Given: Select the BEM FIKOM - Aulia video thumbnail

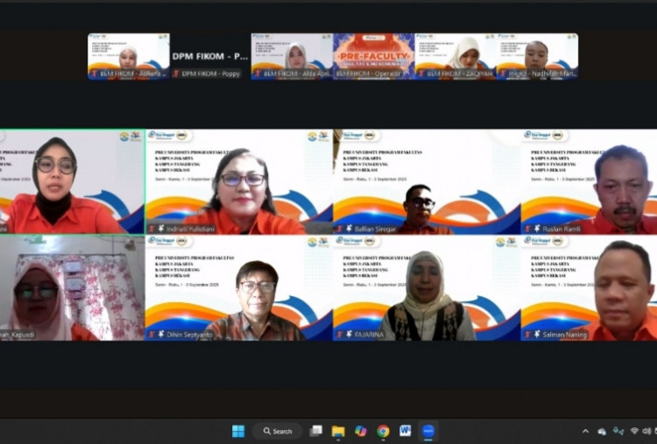Looking at the screenshot, I should click(x=129, y=56).
